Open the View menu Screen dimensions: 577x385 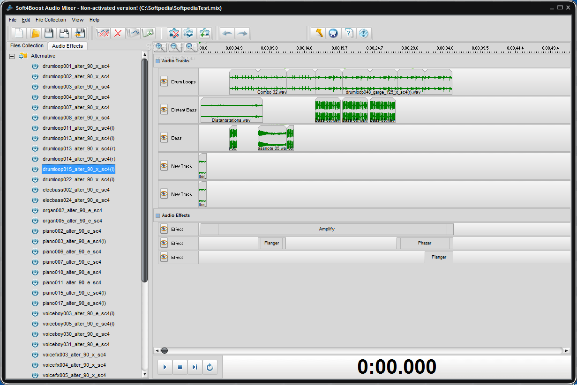point(77,20)
